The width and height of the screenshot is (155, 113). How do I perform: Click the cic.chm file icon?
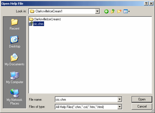tap(31, 24)
